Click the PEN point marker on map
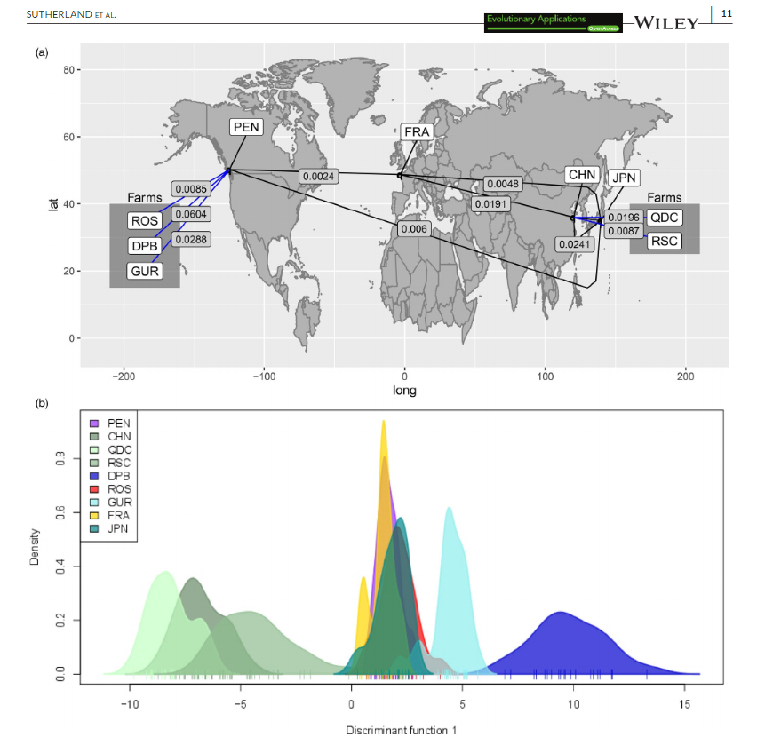Image resolution: width=765 pixels, height=745 pixels. point(228,170)
